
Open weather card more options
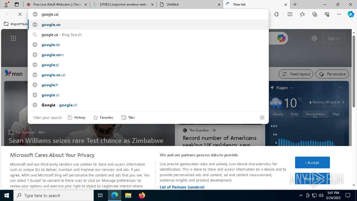pos(340,88)
